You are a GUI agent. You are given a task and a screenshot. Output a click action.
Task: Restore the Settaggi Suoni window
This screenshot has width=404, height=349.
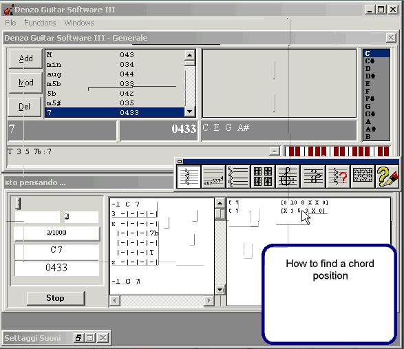[x=78, y=337]
